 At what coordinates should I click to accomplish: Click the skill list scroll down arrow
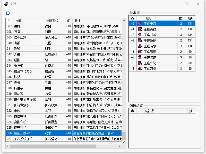pos(124,142)
